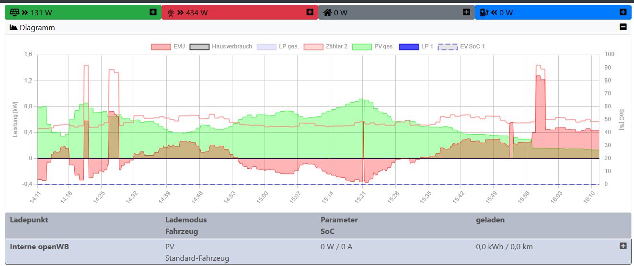The height and width of the screenshot is (266, 634).
Task: Click the PV charge mode label
Action: pos(170,246)
